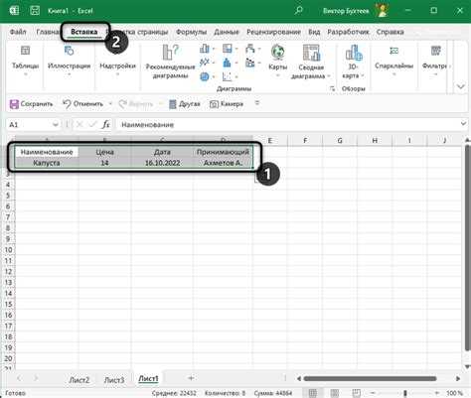Image resolution: width=471 pixels, height=398 pixels.
Task: Collapse the ribbon with the chevron
Action: [461, 86]
